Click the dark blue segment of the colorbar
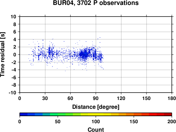 (x=24, y=114)
